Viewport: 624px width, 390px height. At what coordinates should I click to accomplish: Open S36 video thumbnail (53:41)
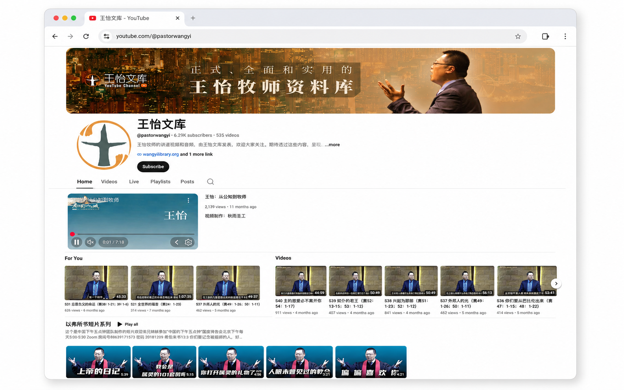(527, 281)
